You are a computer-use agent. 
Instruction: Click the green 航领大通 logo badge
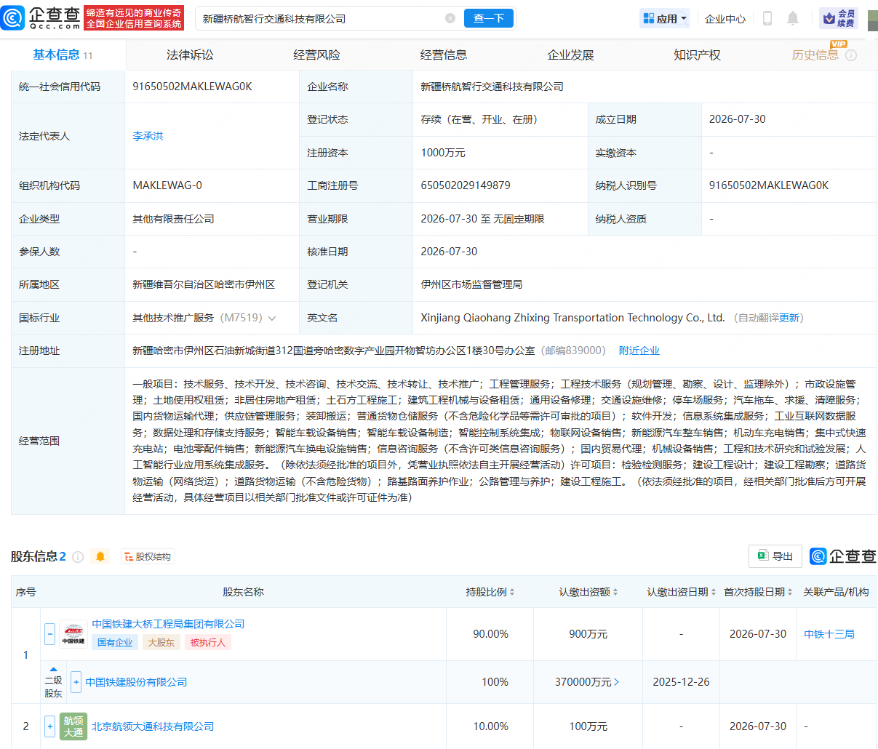[x=73, y=726]
